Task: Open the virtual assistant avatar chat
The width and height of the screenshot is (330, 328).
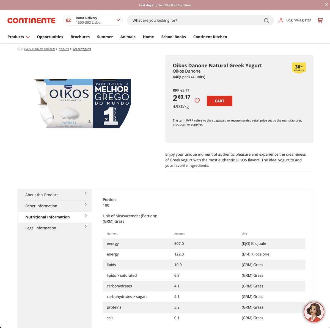Action: coord(314,312)
